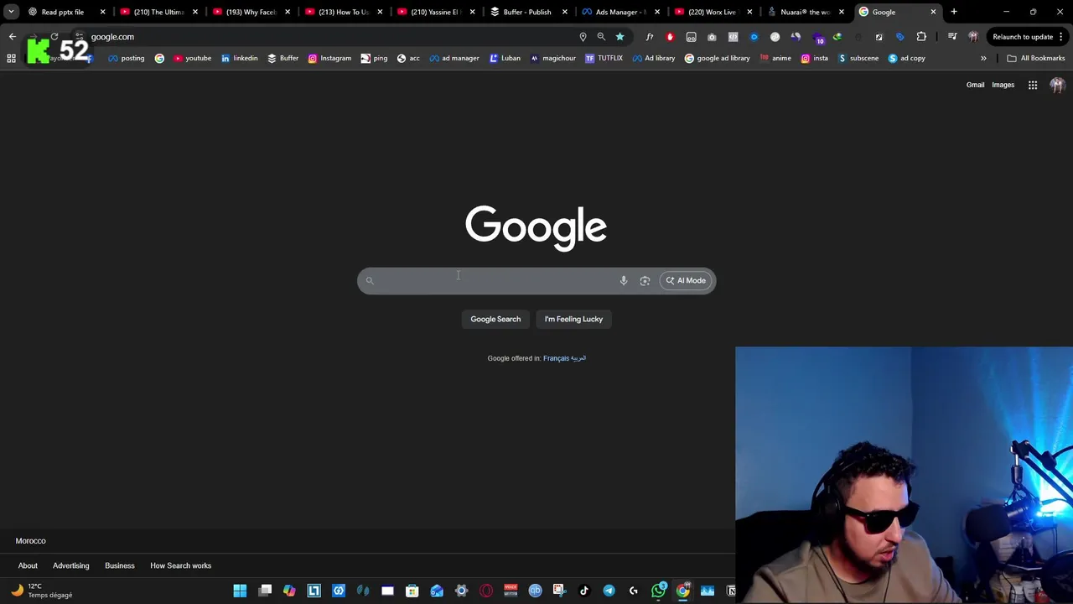Click the location pin icon in address bar
Viewport: 1073px width, 604px height.
(583, 37)
